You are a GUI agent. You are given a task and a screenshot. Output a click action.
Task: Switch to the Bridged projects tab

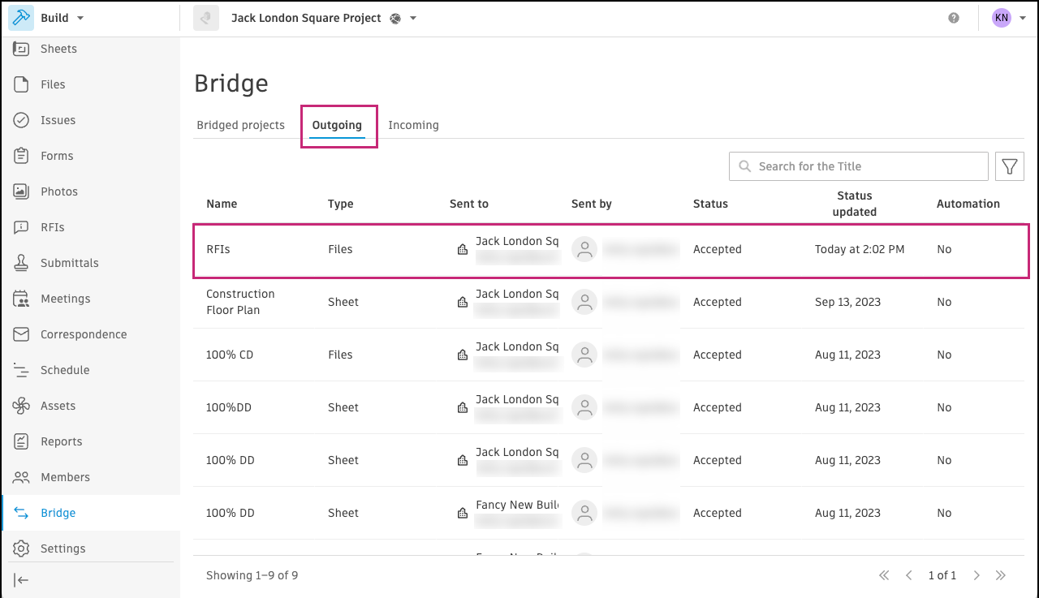(240, 125)
